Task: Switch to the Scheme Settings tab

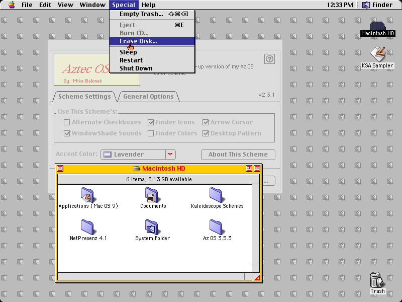Action: [84, 97]
